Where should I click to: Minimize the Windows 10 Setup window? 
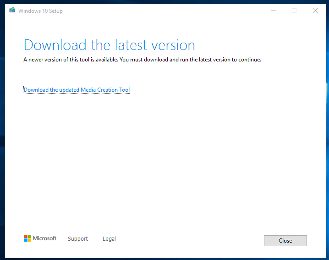point(274,11)
